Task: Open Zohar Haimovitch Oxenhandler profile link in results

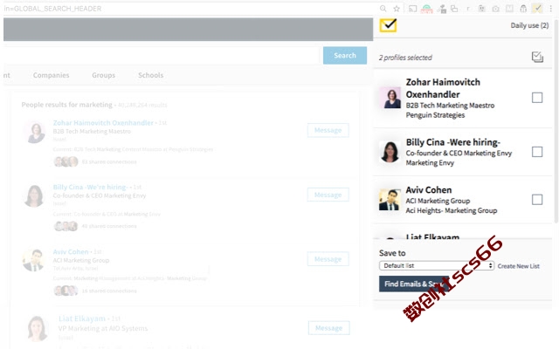Action: pyautogui.click(x=103, y=123)
